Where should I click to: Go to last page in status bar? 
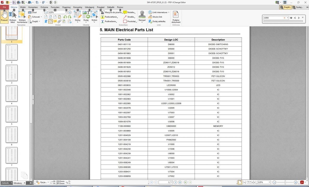180,182
